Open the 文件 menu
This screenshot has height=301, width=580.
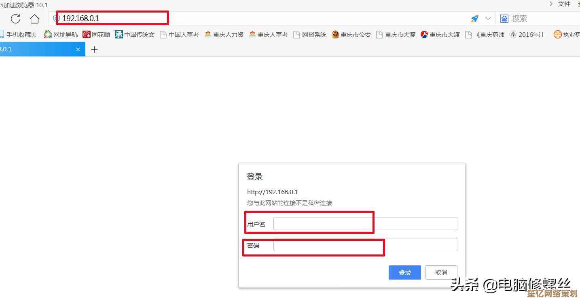coord(564,4)
